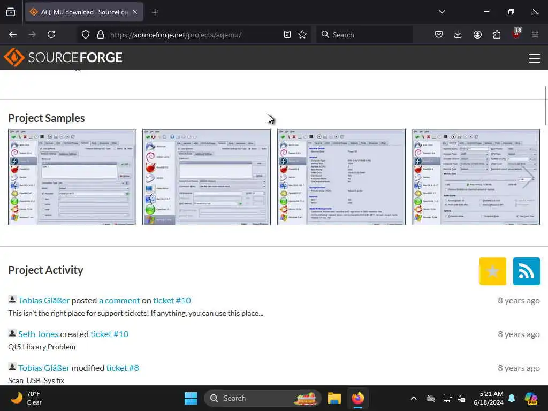
Task: Click the Project Activity heading
Action: (x=46, y=270)
